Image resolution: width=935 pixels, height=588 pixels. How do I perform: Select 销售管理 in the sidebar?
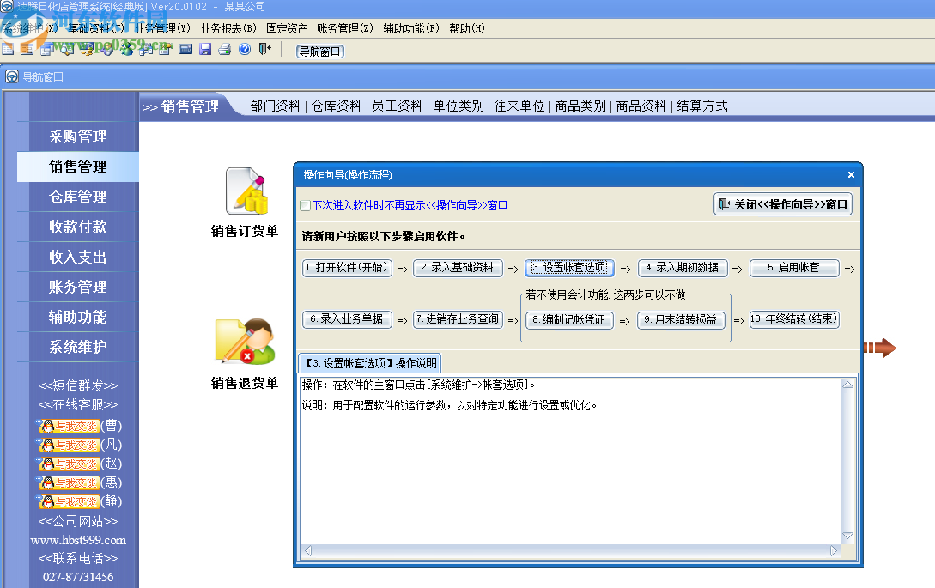coord(77,167)
